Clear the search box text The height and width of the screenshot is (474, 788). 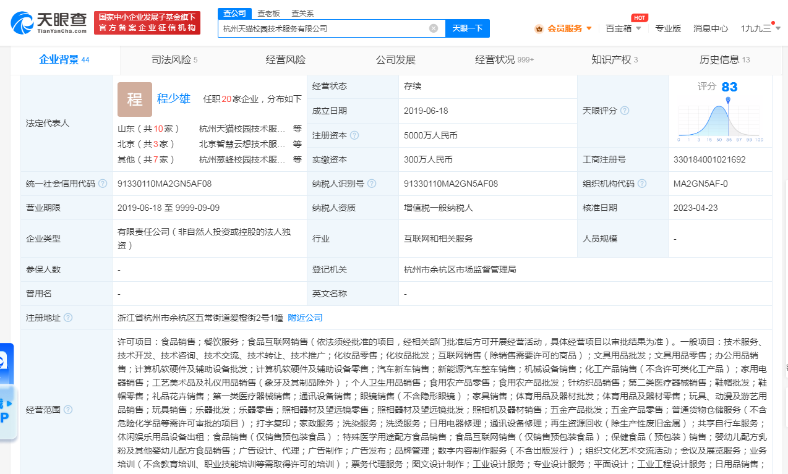click(x=434, y=28)
